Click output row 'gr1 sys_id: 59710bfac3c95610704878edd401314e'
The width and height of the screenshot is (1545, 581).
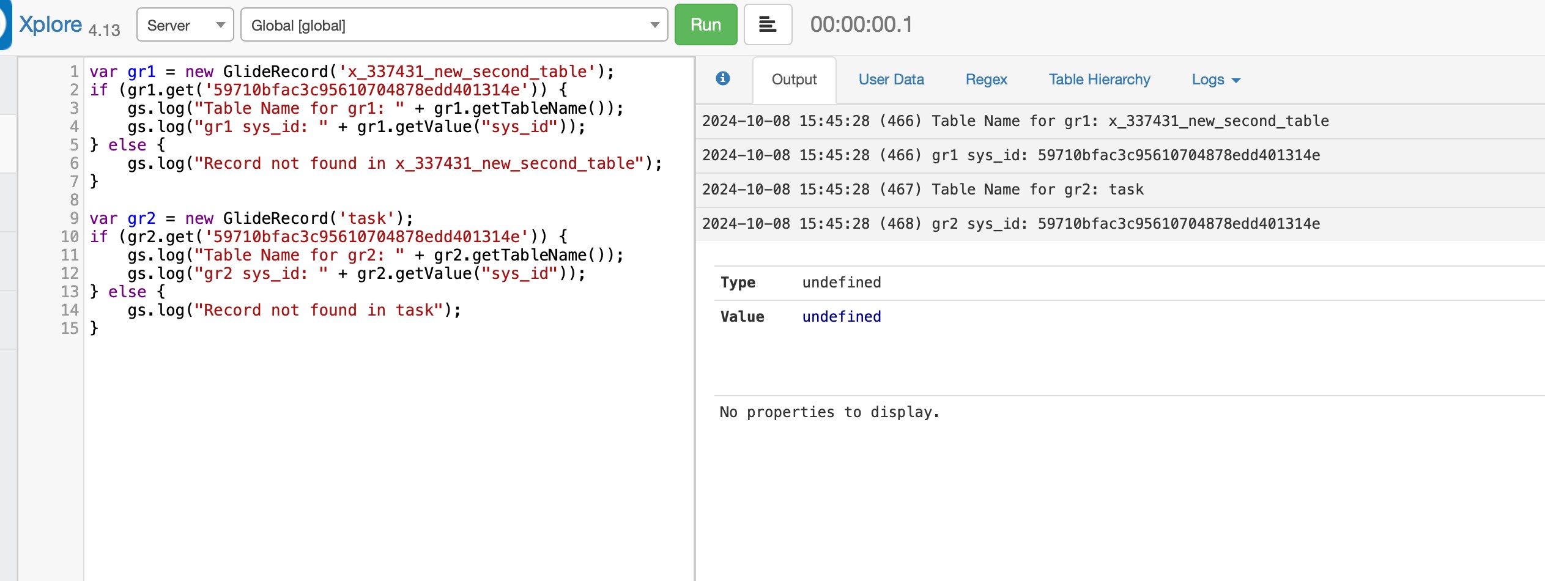pyautogui.click(x=1121, y=155)
